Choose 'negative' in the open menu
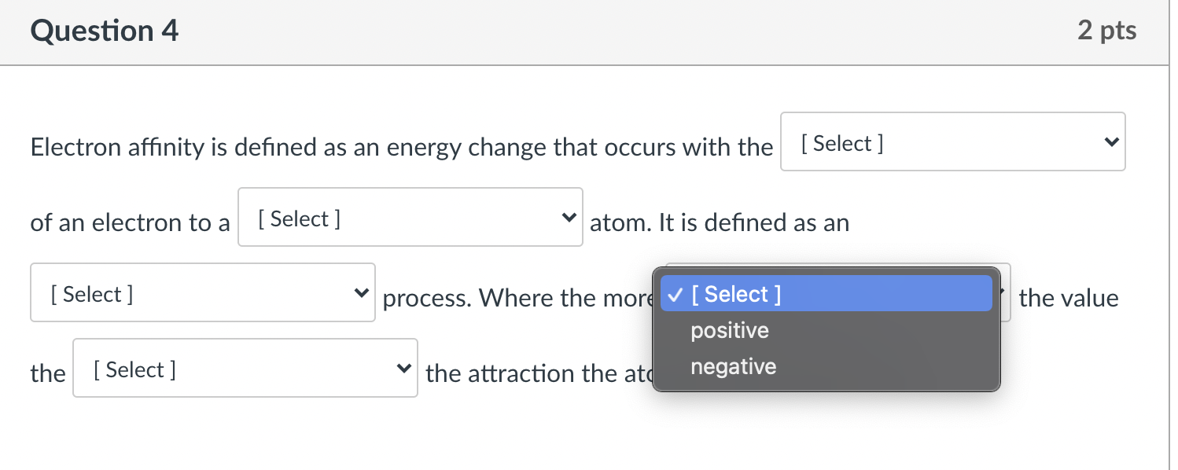Screen dimensions: 1178x470 (733, 365)
